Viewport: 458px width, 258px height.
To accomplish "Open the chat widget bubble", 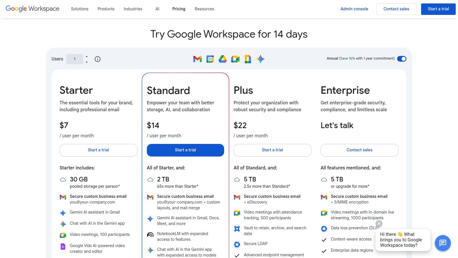I will 443,243.
